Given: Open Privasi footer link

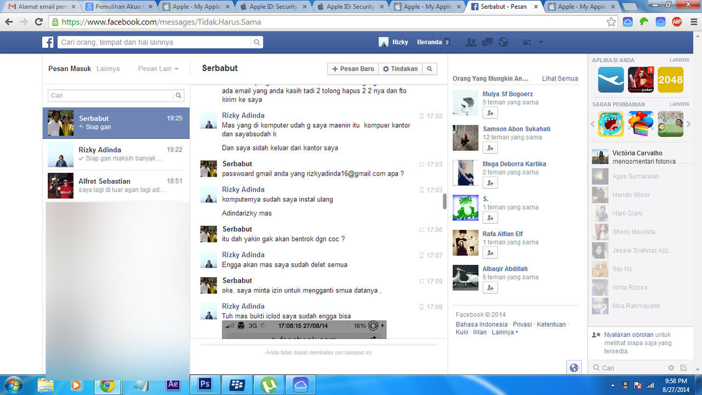Looking at the screenshot, I should (522, 324).
